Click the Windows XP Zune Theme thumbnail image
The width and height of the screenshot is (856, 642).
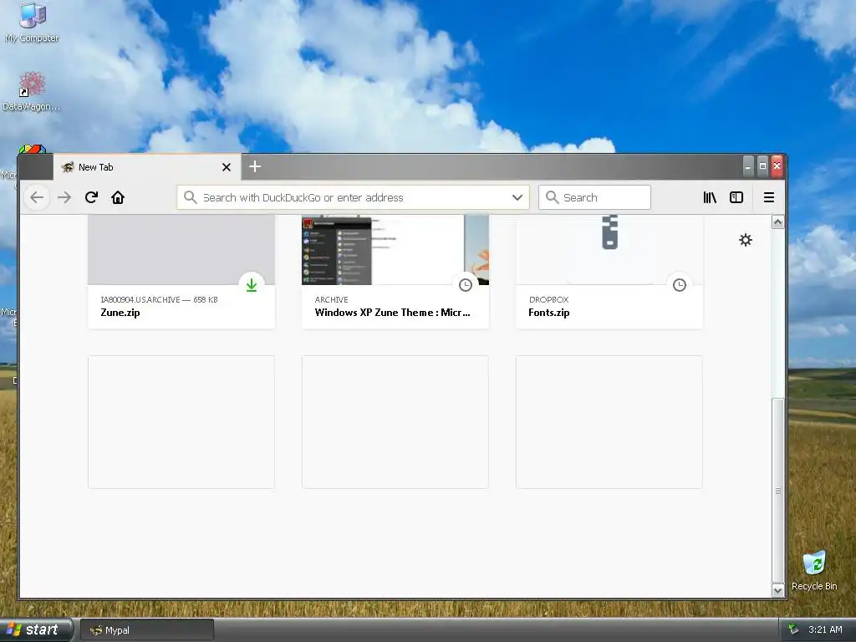395,249
